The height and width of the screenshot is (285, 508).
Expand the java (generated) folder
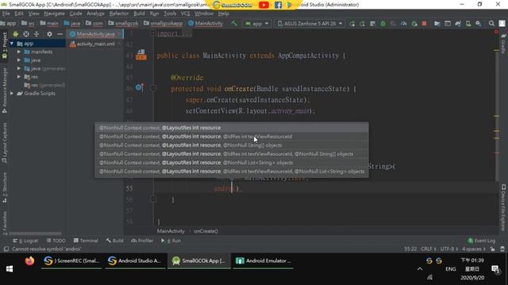click(19, 69)
